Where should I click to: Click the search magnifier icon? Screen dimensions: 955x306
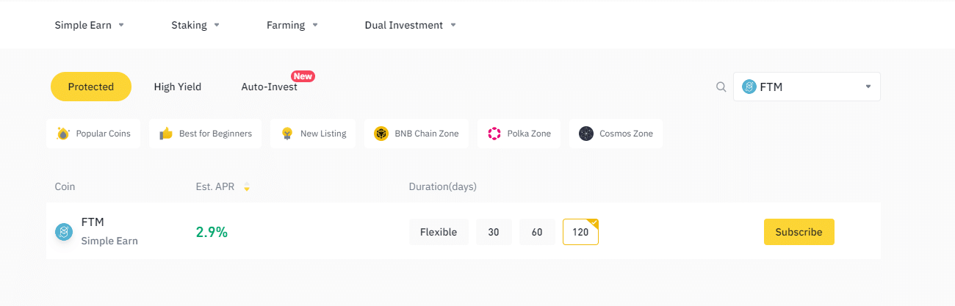(x=721, y=87)
